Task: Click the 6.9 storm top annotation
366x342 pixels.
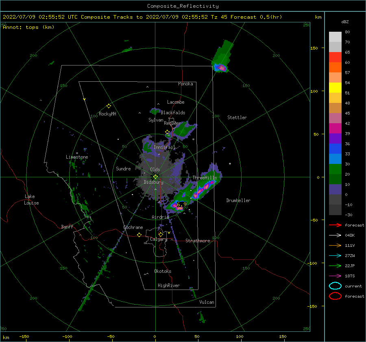Action: click(x=182, y=205)
